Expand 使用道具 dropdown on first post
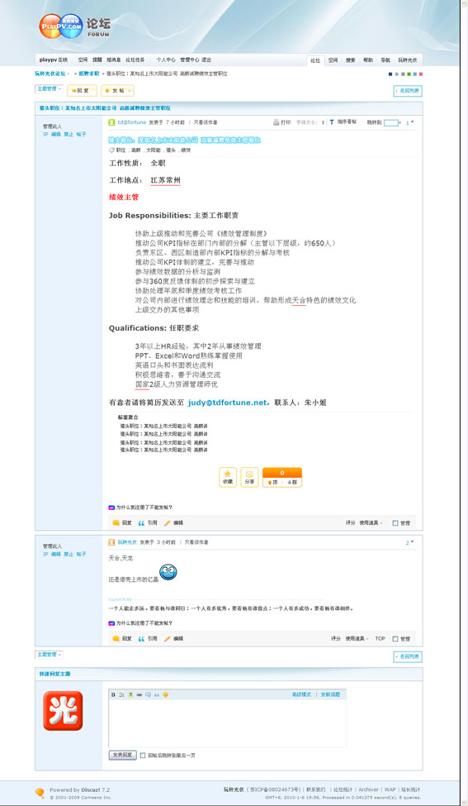468x806 pixels. (371, 522)
